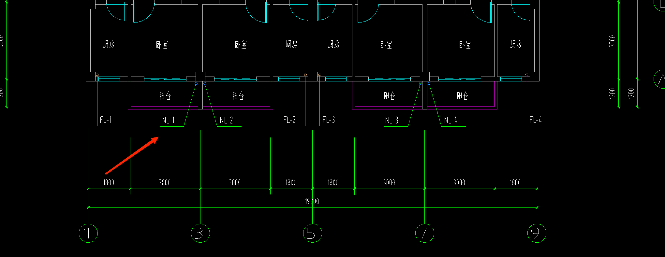665x257 pixels.
Task: Select the 1800 dimension ending at axis 5
Action: tap(291, 182)
